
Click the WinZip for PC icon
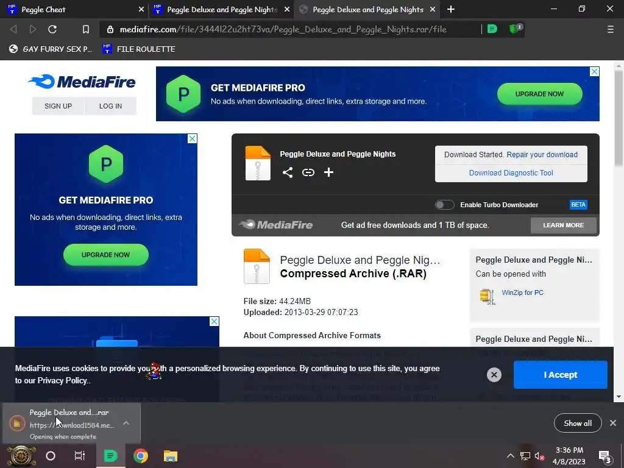pos(487,297)
